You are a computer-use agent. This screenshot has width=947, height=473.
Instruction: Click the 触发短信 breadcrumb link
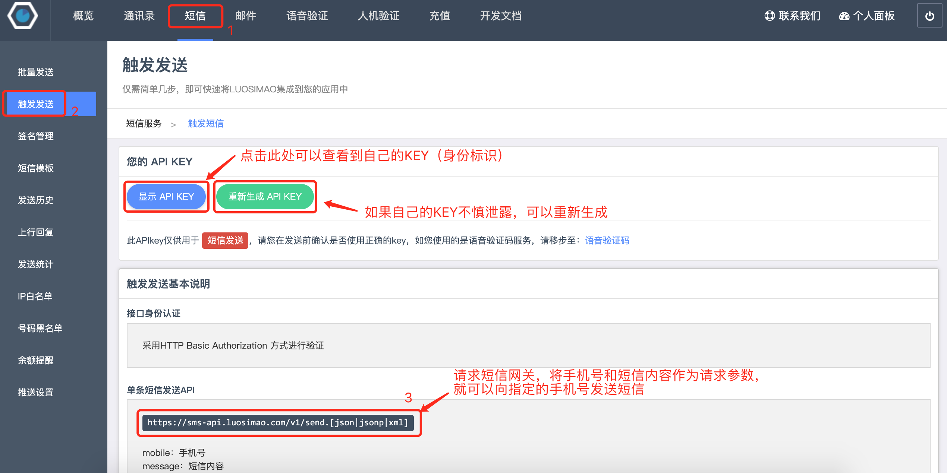(x=205, y=124)
